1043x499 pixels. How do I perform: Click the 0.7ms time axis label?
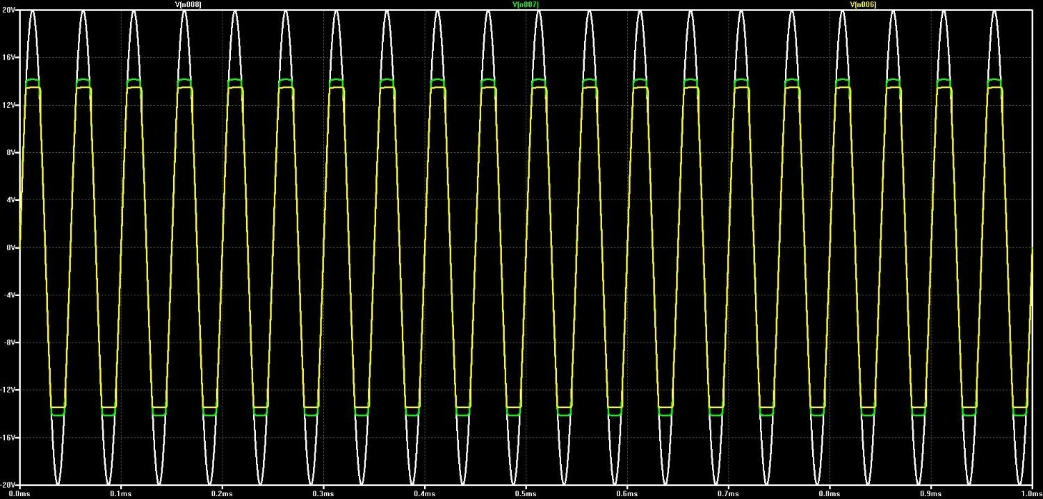728,493
